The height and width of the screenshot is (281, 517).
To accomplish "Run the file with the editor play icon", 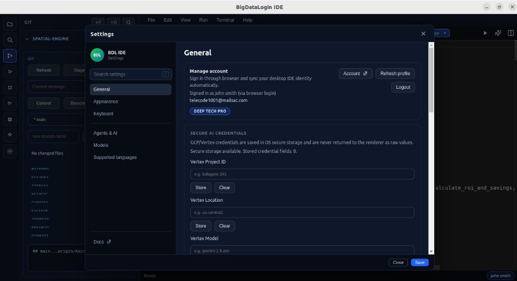I will point(485,33).
